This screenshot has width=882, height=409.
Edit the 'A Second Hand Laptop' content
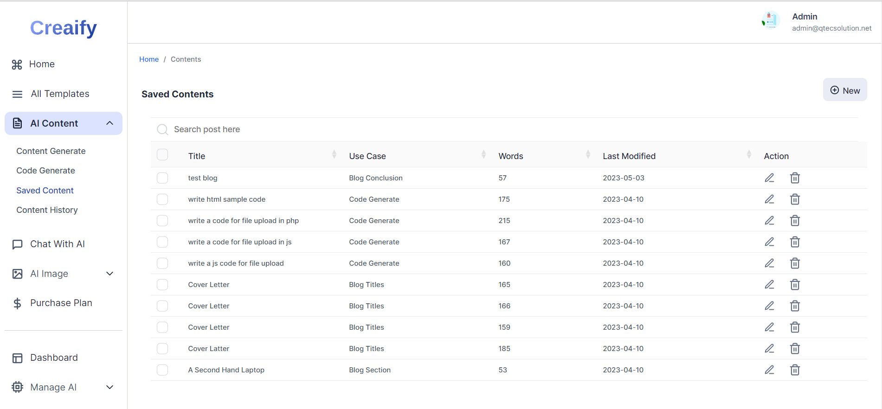(769, 370)
